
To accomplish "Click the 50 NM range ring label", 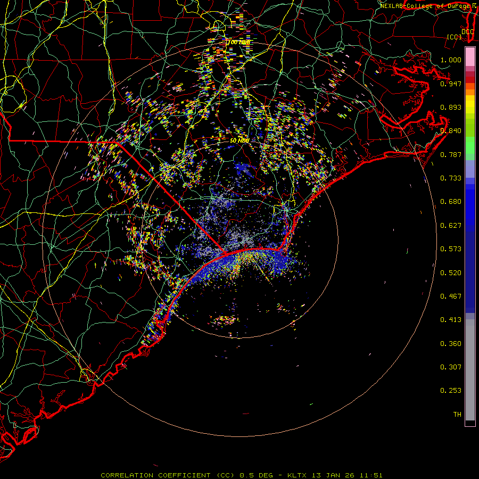I will (x=240, y=141).
